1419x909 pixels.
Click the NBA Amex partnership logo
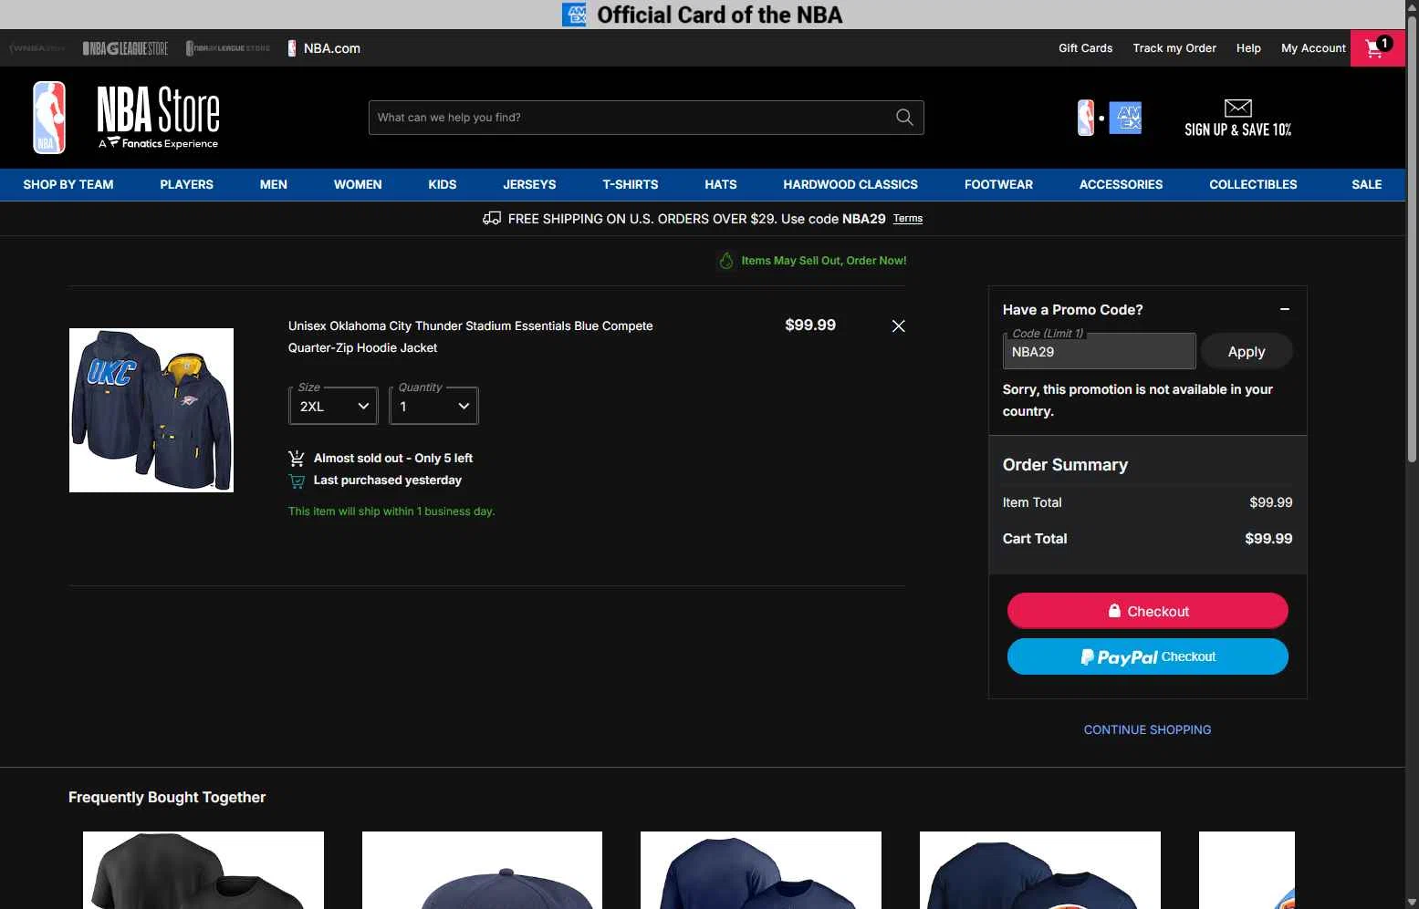pyautogui.click(x=1110, y=118)
